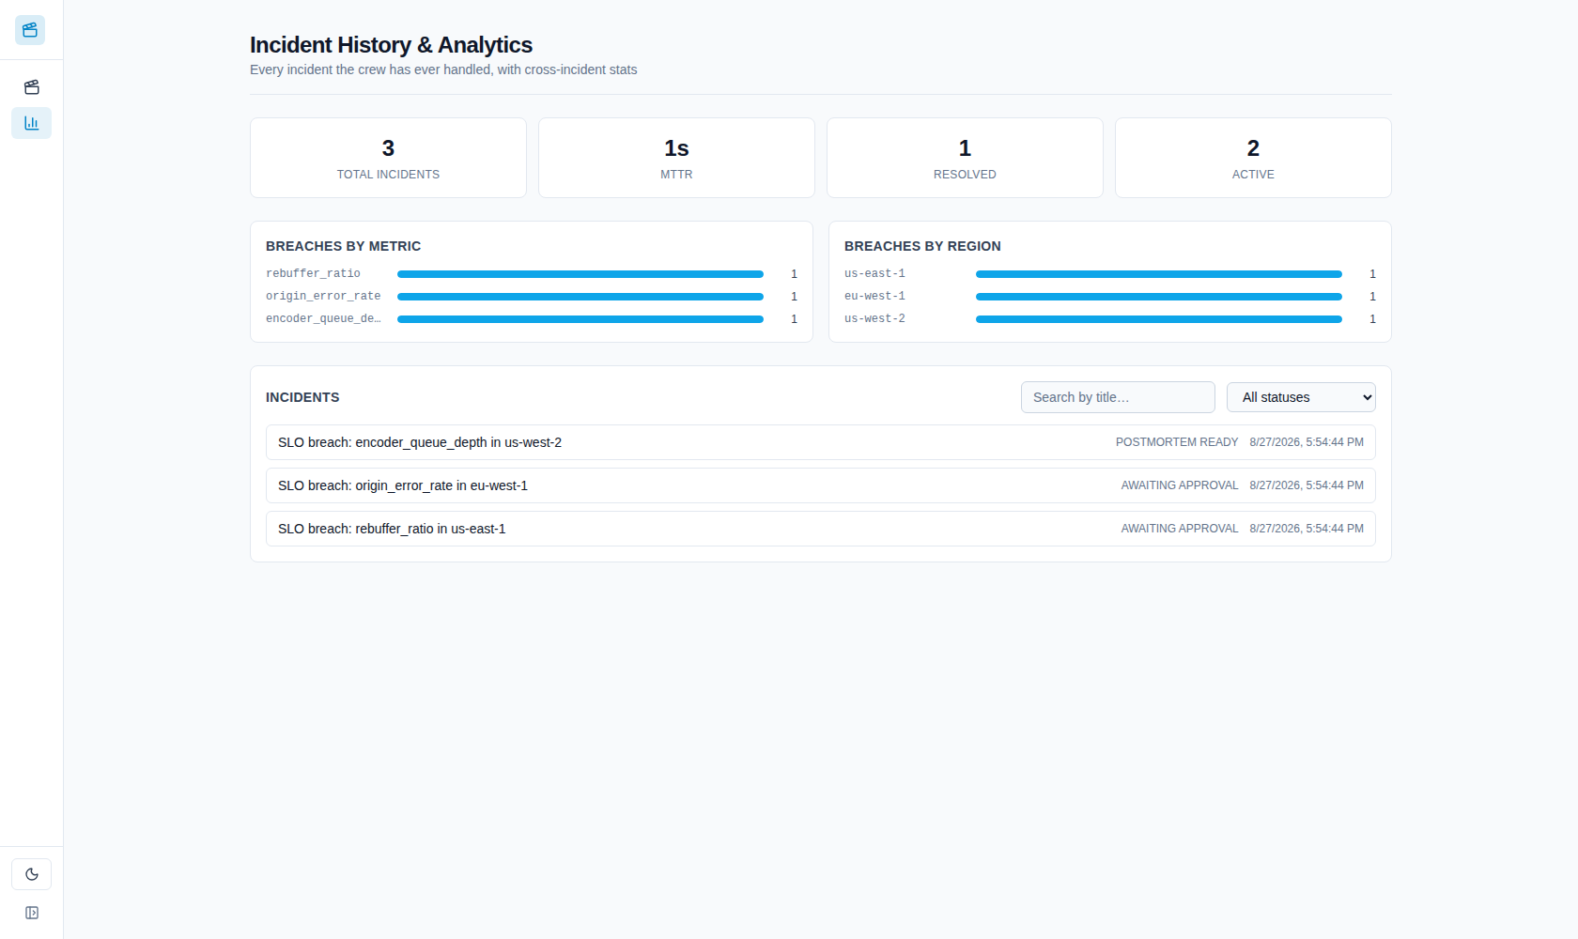
Task: Click the app logo icon at sidebar top
Action: (x=30, y=30)
